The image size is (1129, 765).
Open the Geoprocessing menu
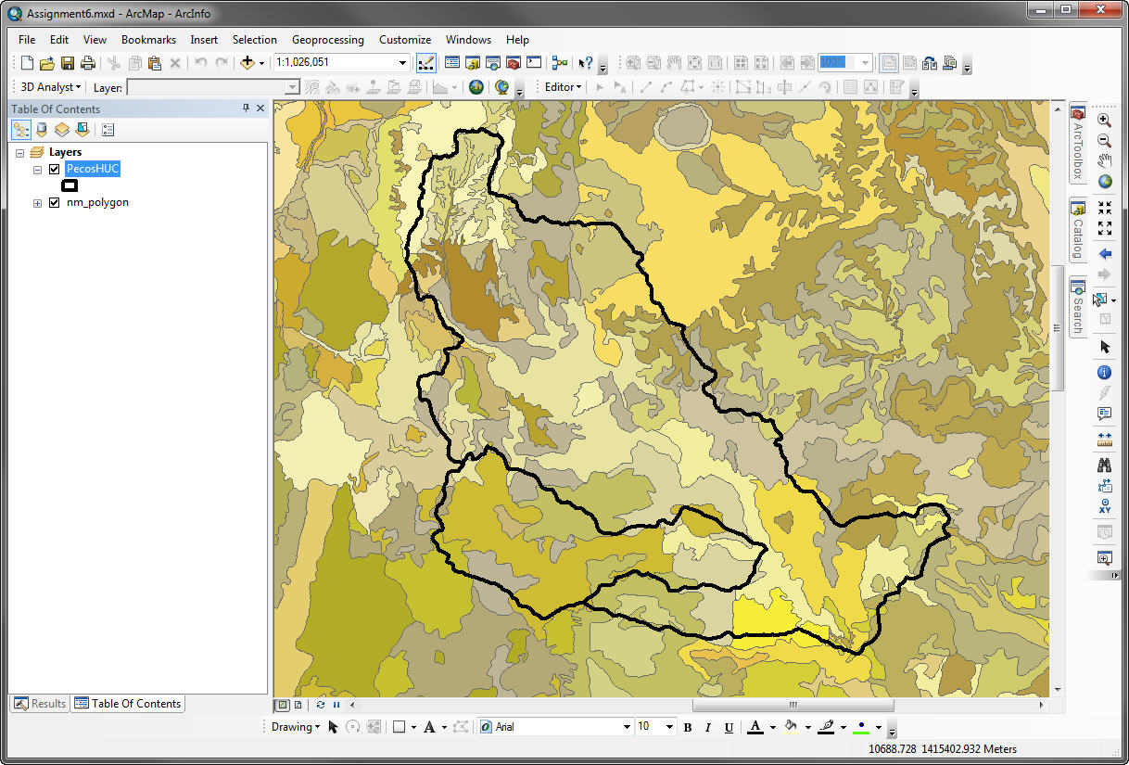(328, 40)
